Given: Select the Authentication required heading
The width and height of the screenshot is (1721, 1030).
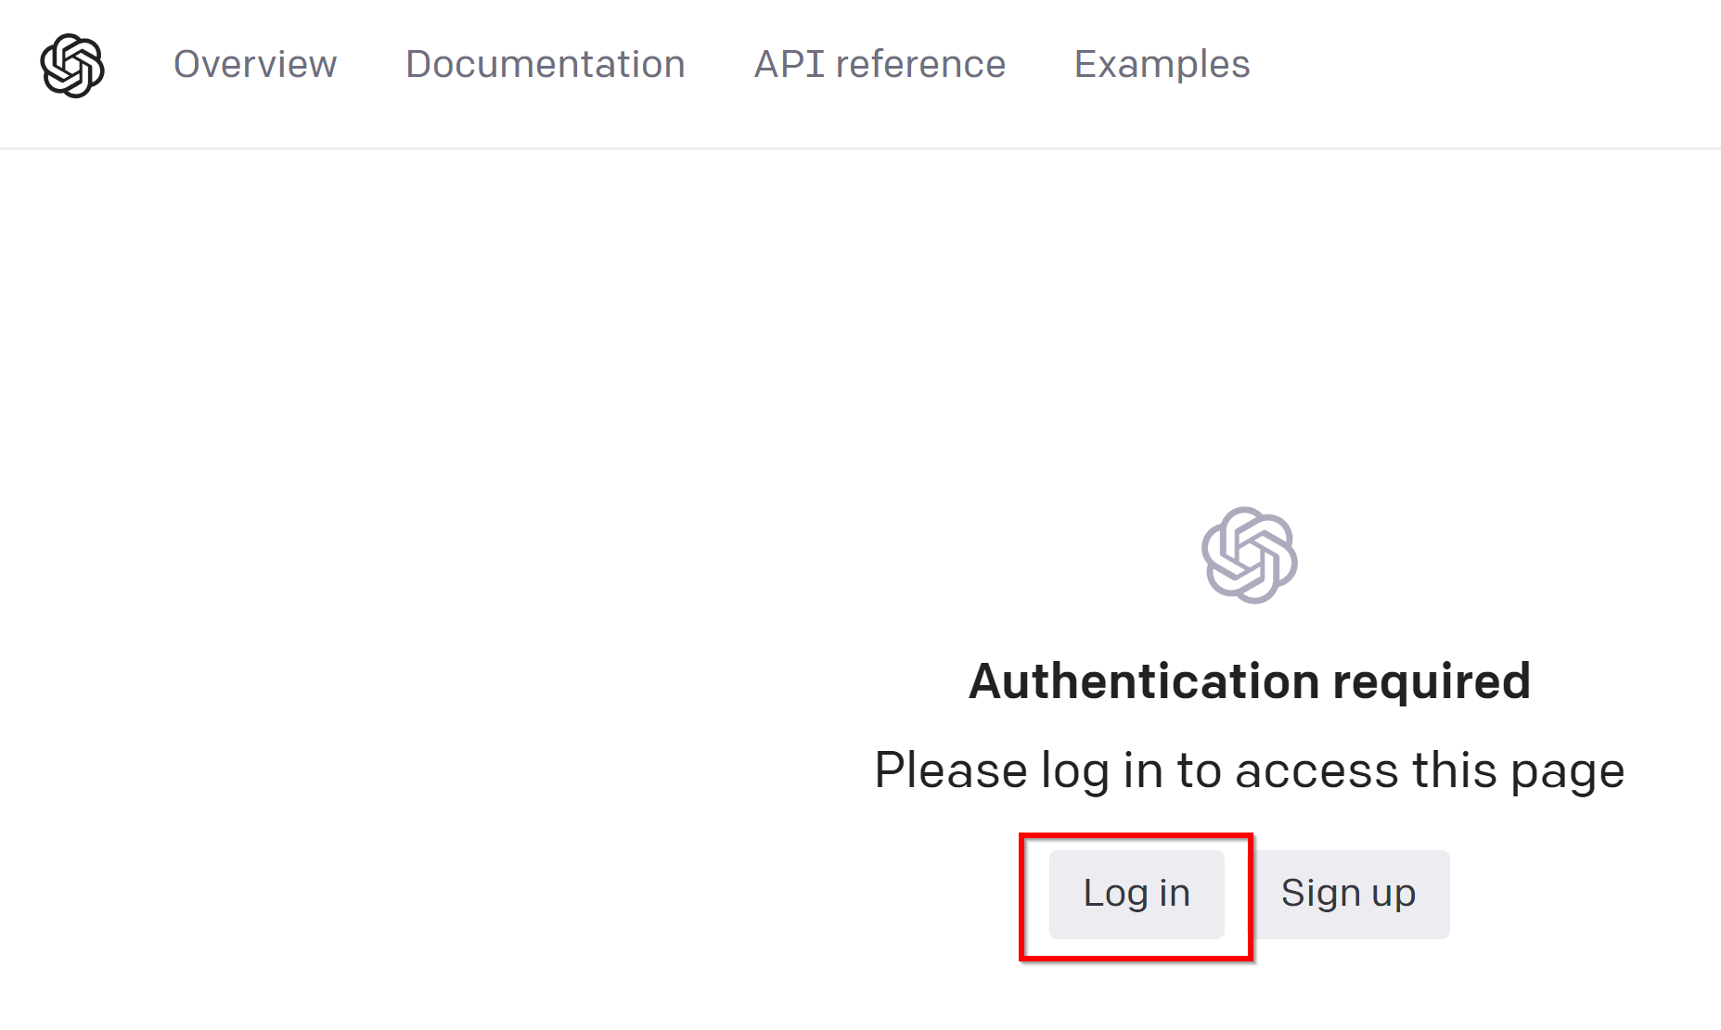Looking at the screenshot, I should [1250, 681].
